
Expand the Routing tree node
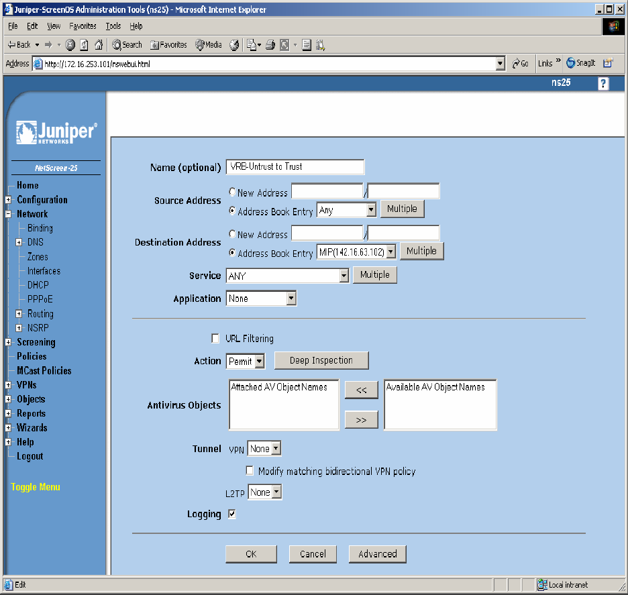[19, 313]
